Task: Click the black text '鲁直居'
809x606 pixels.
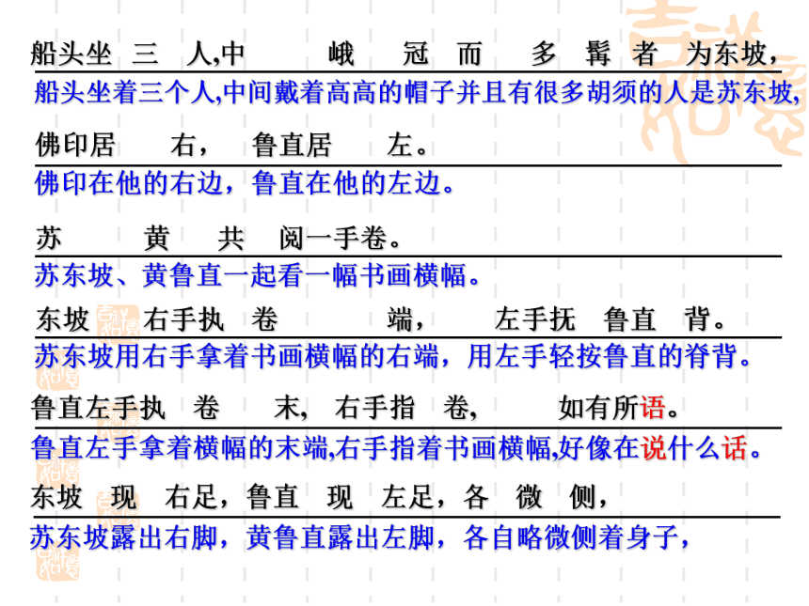Action: 292,145
